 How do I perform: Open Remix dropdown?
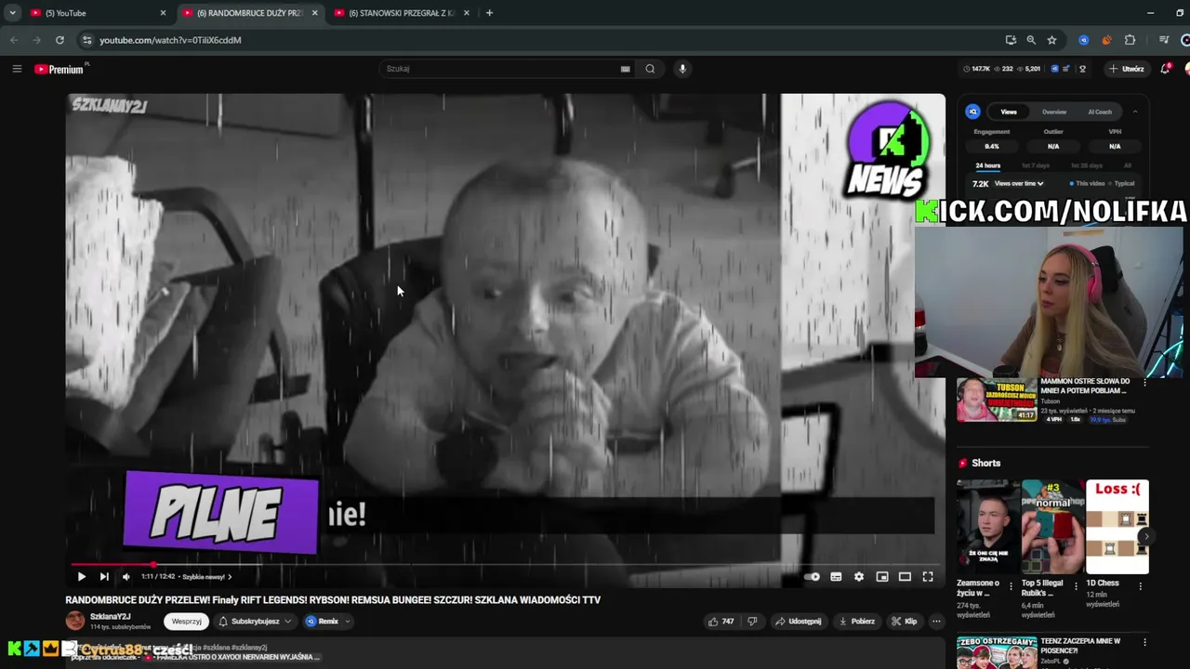tap(328, 622)
